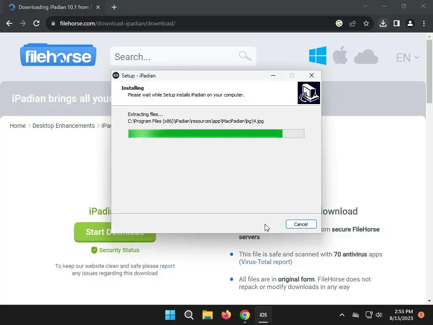This screenshot has width=433, height=325.
Task: Open the notification badge
Action: (x=421, y=315)
